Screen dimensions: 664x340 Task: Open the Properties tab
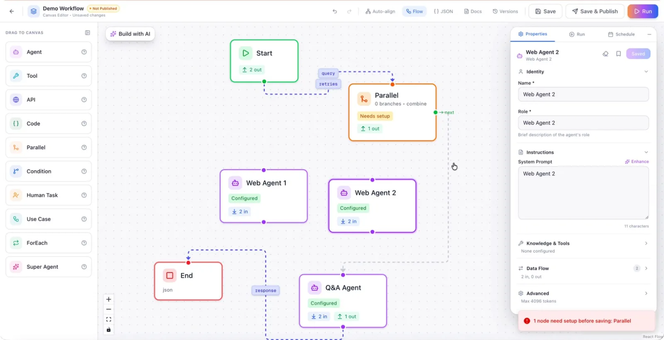tap(532, 34)
